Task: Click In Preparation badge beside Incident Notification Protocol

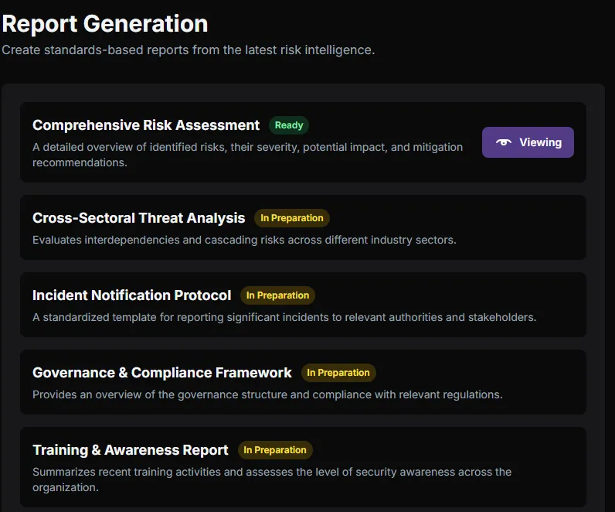Action: pyautogui.click(x=277, y=295)
